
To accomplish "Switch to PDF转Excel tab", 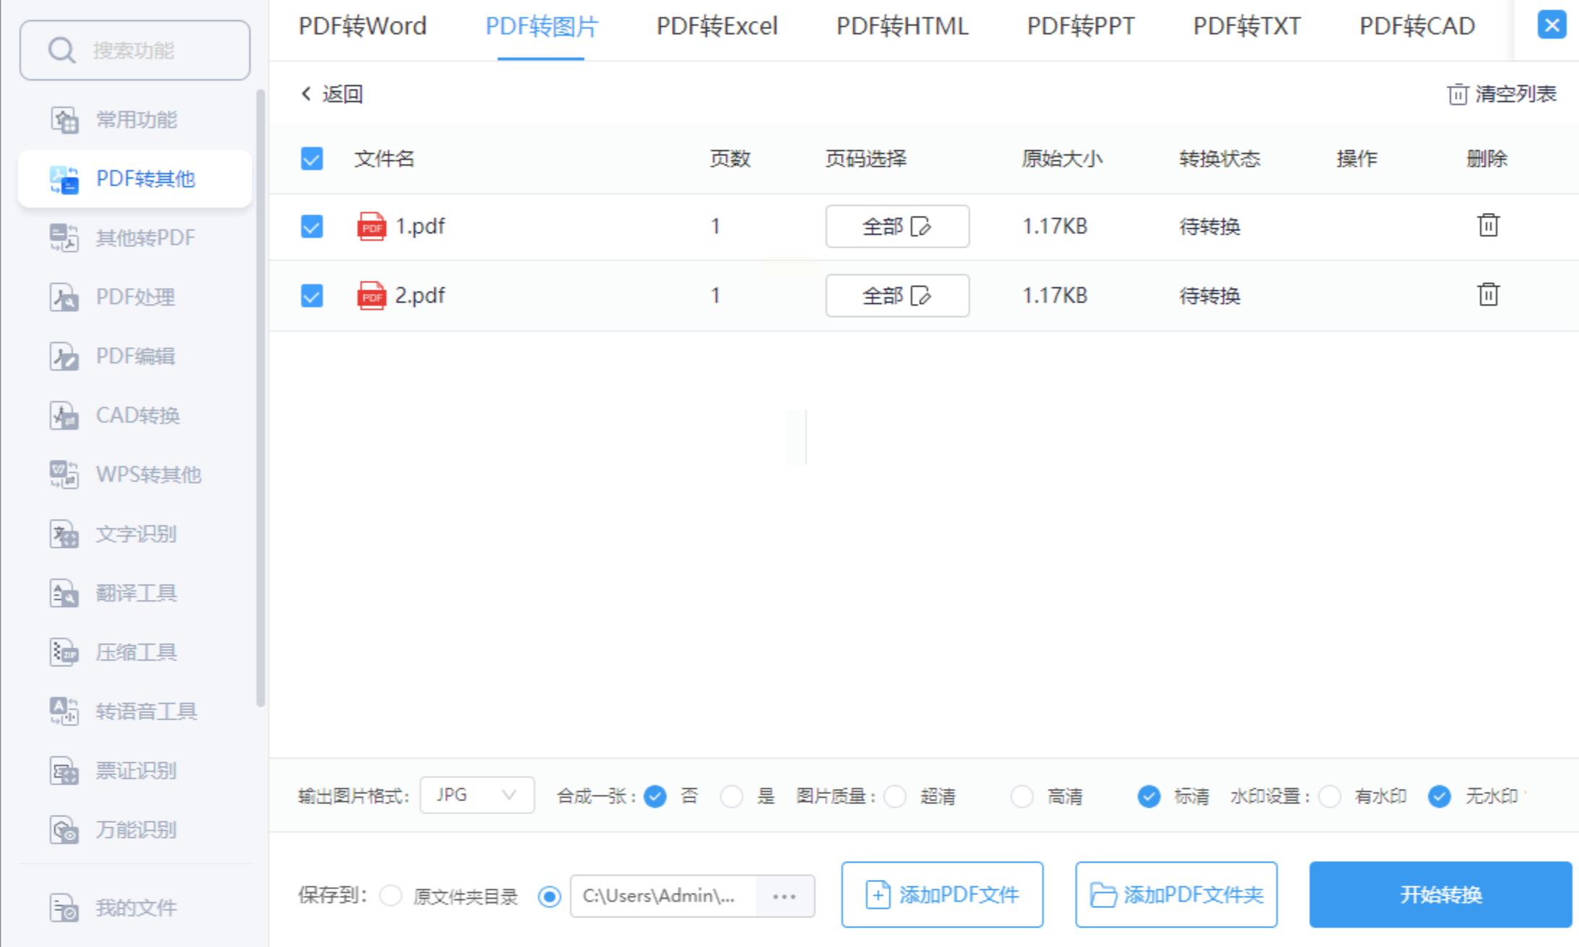I will tap(717, 27).
